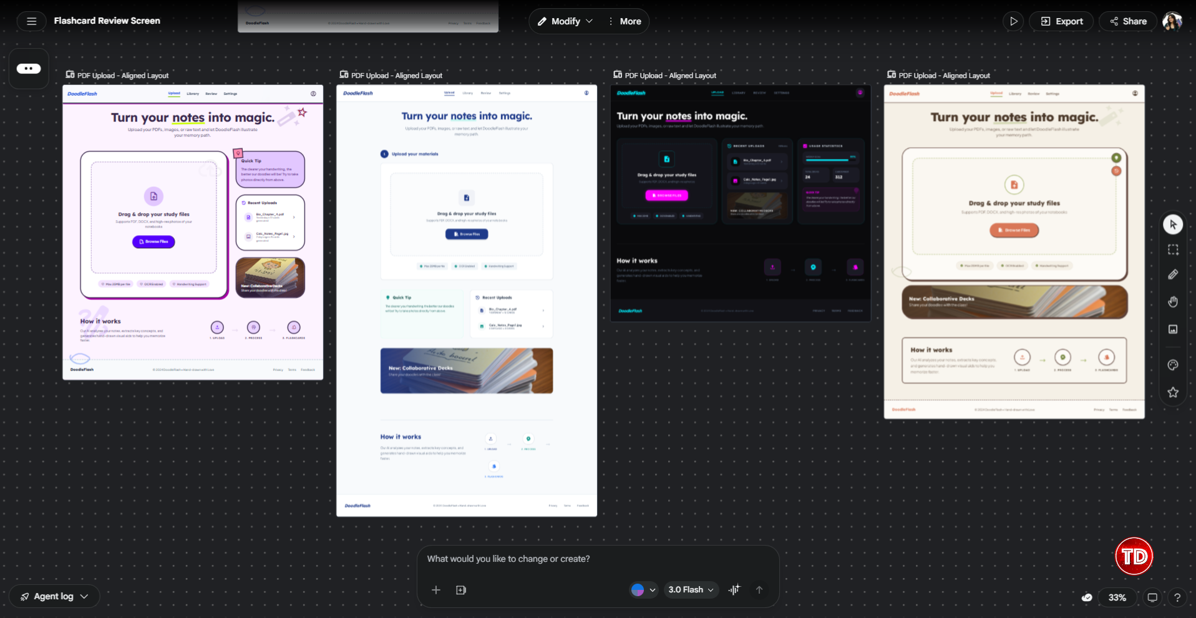Screen dimensions: 1196x618
Task: Toggle the desktop device preview button
Action: 1152,597
